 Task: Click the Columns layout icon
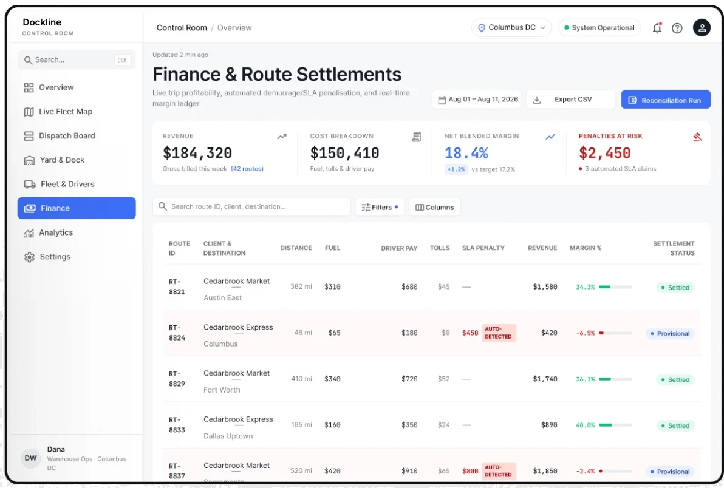pyautogui.click(x=420, y=208)
